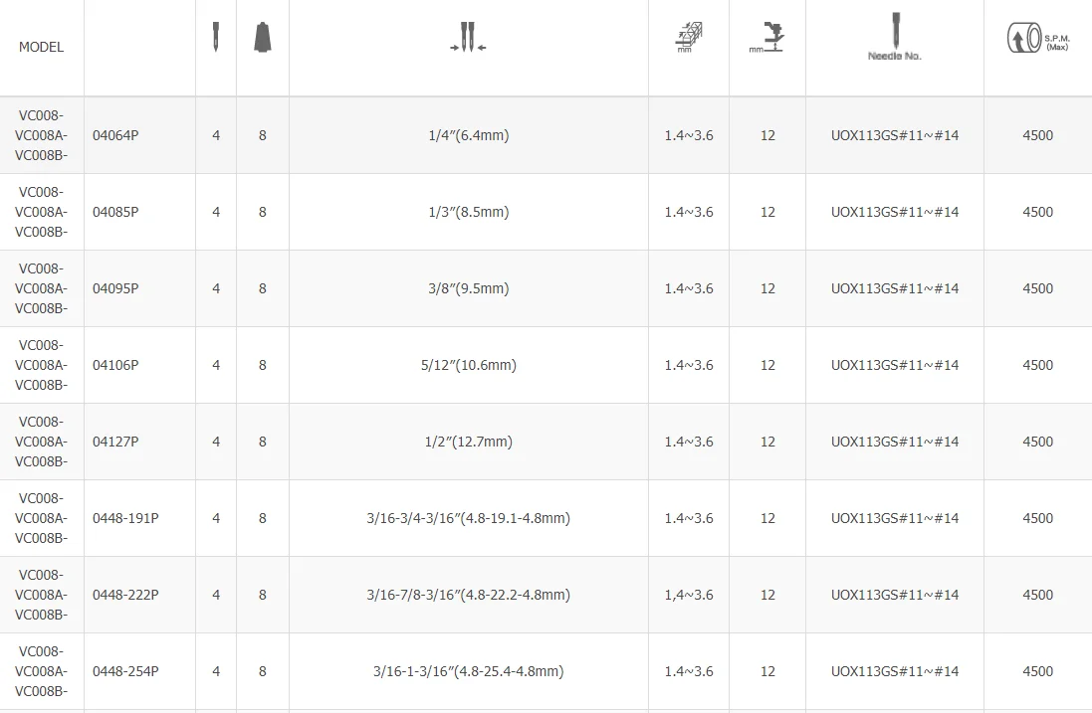Click needle number UOX113GS in 04095P row
Viewport: 1092px width, 713px height.
895,288
